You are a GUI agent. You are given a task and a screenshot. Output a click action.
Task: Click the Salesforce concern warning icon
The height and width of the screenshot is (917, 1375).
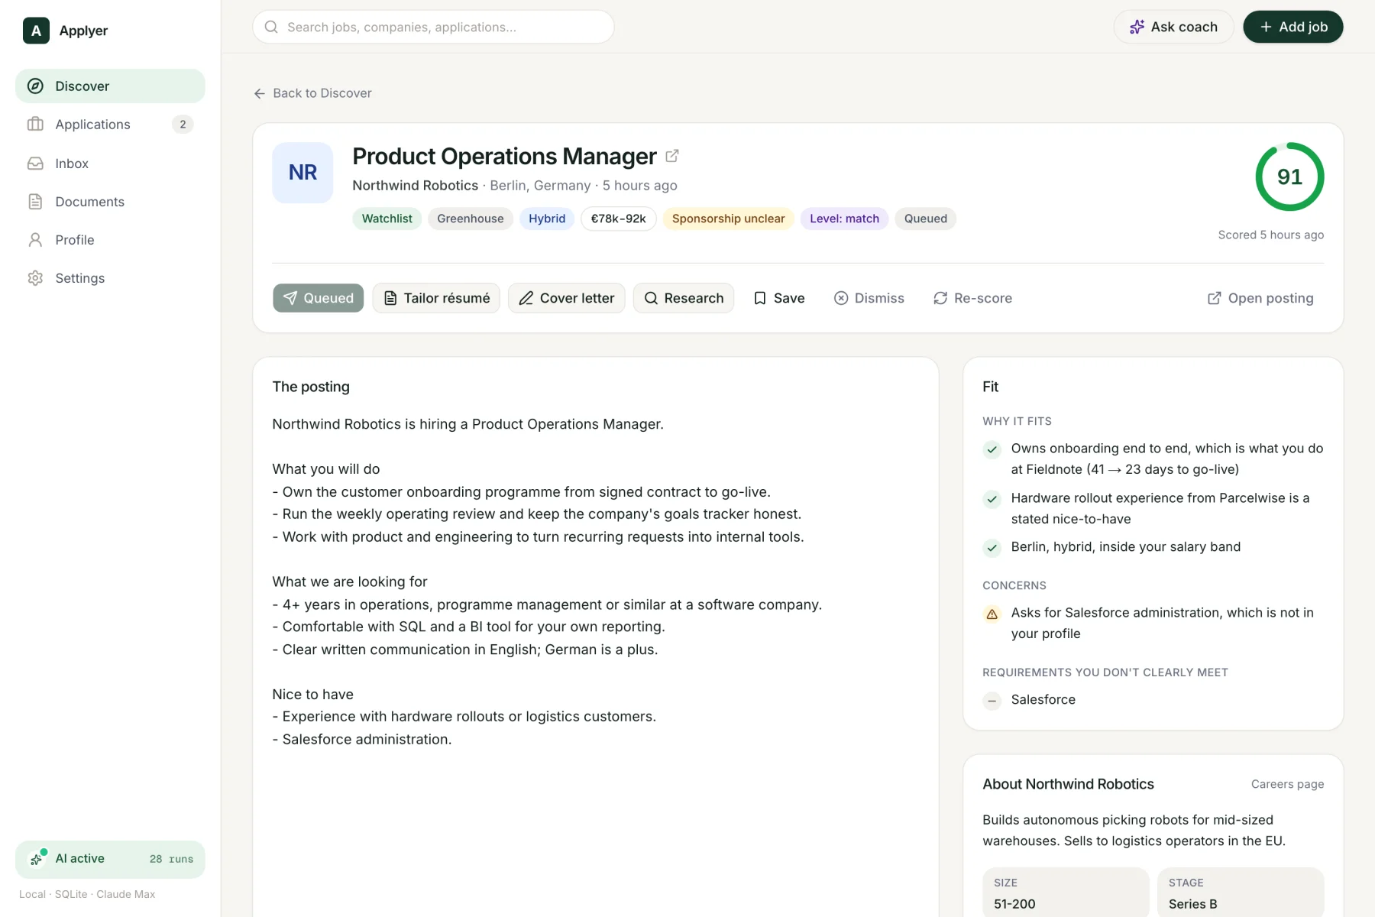[992, 614]
